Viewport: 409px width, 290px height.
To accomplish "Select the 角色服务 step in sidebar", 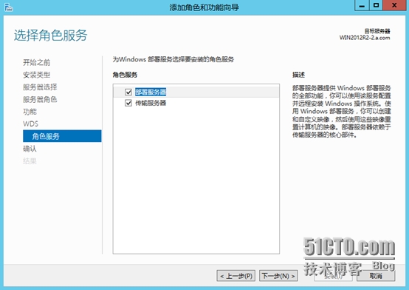I will tap(62, 136).
